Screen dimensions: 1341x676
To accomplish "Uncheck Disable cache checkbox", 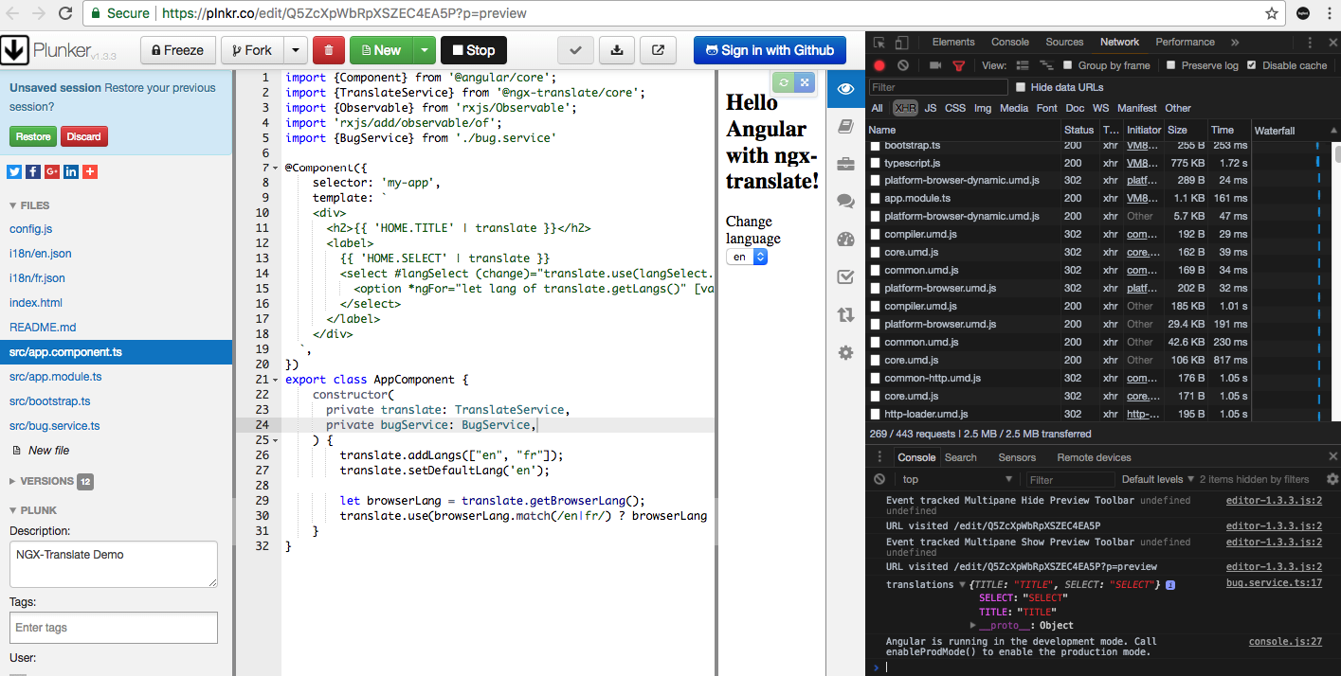I will point(1251,65).
